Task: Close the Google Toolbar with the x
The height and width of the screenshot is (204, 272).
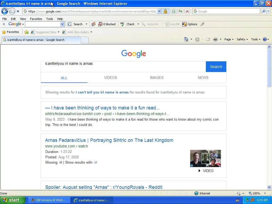Action: point(4,24)
